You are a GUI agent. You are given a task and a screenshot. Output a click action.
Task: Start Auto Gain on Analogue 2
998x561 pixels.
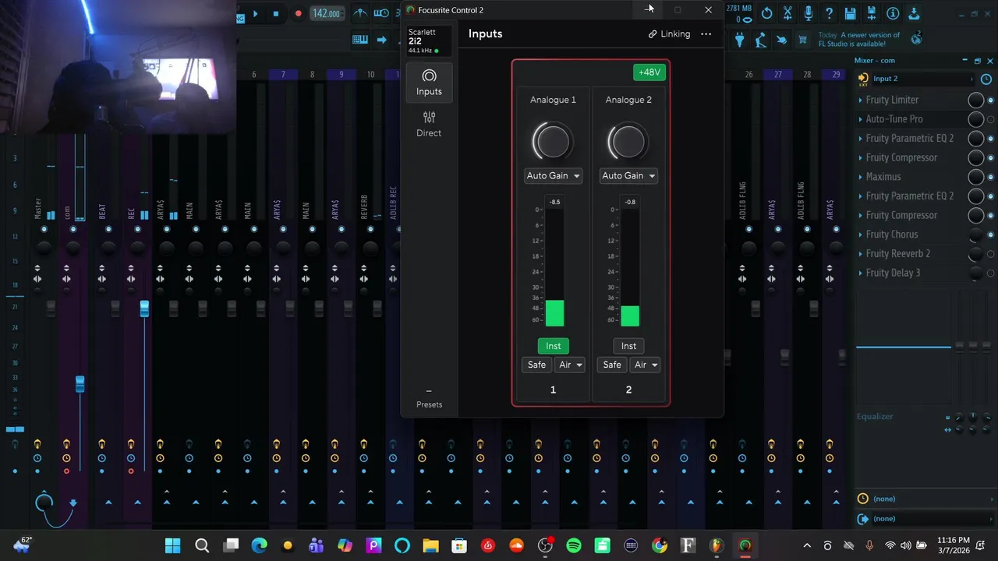(623, 176)
